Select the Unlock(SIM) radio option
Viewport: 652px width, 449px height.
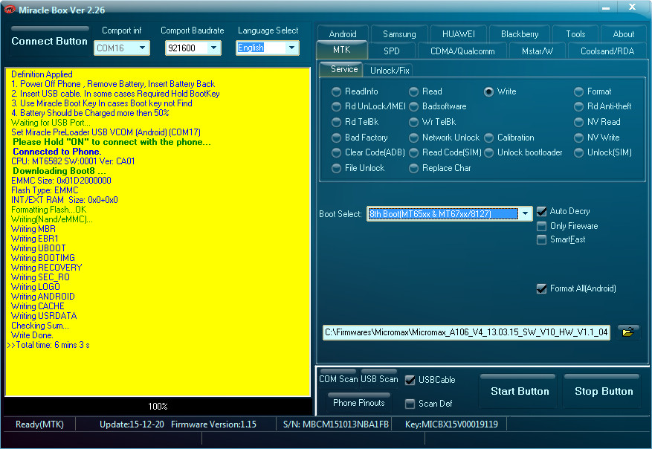pos(579,152)
